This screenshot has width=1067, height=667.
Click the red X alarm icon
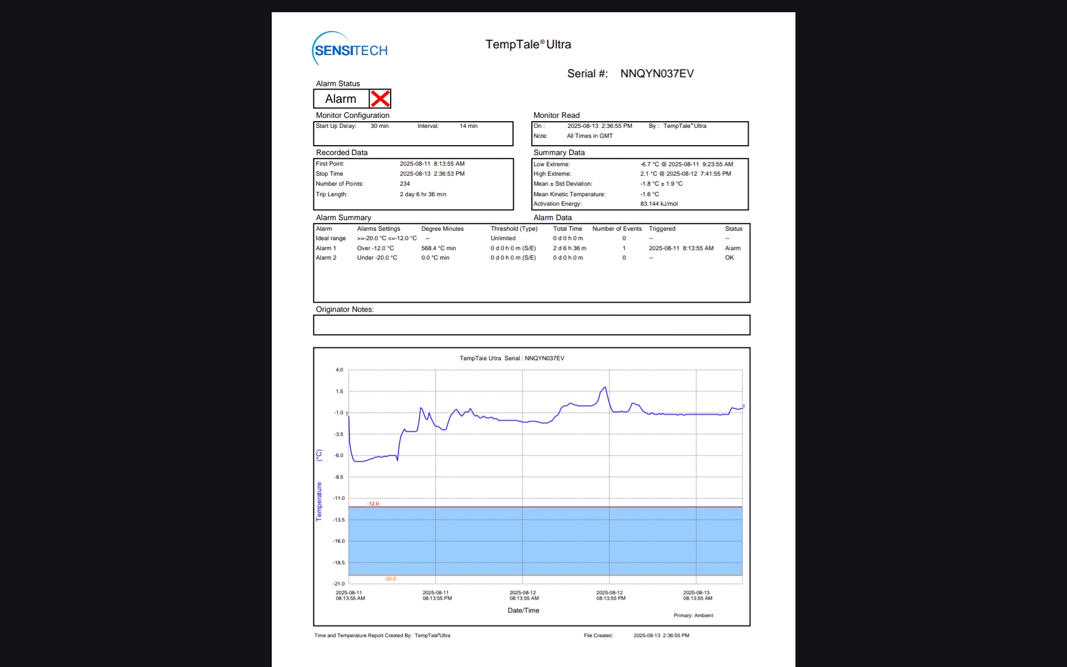click(x=380, y=99)
